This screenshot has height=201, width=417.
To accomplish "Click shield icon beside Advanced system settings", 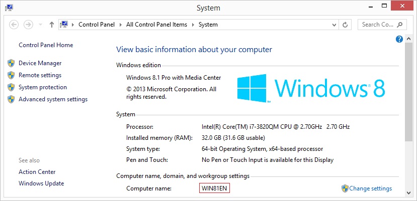I will (11, 99).
